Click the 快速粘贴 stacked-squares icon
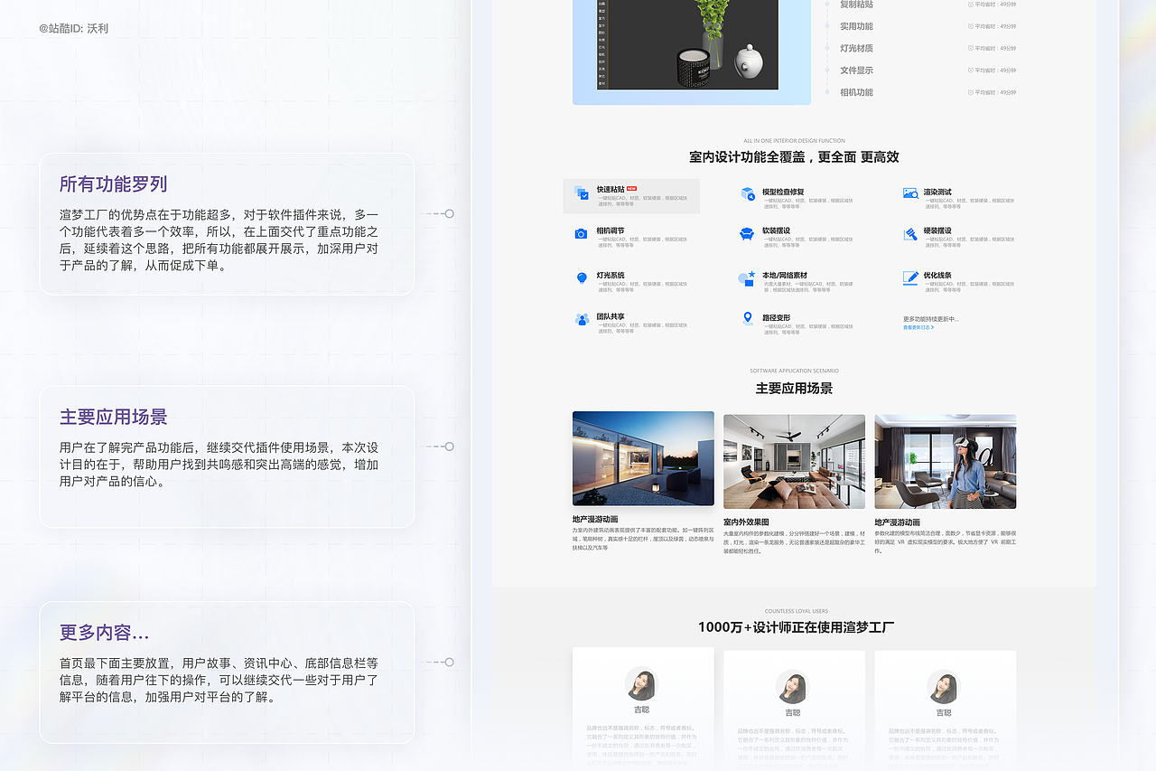 point(581,193)
